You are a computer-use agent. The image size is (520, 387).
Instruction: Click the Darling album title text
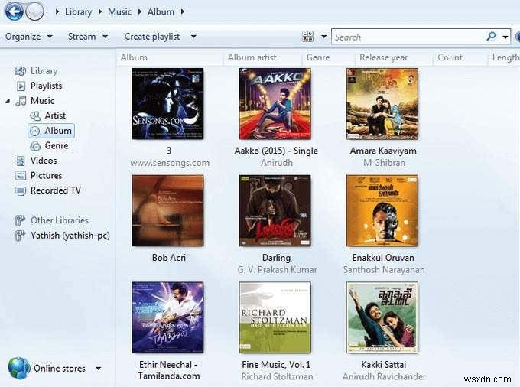click(x=276, y=258)
